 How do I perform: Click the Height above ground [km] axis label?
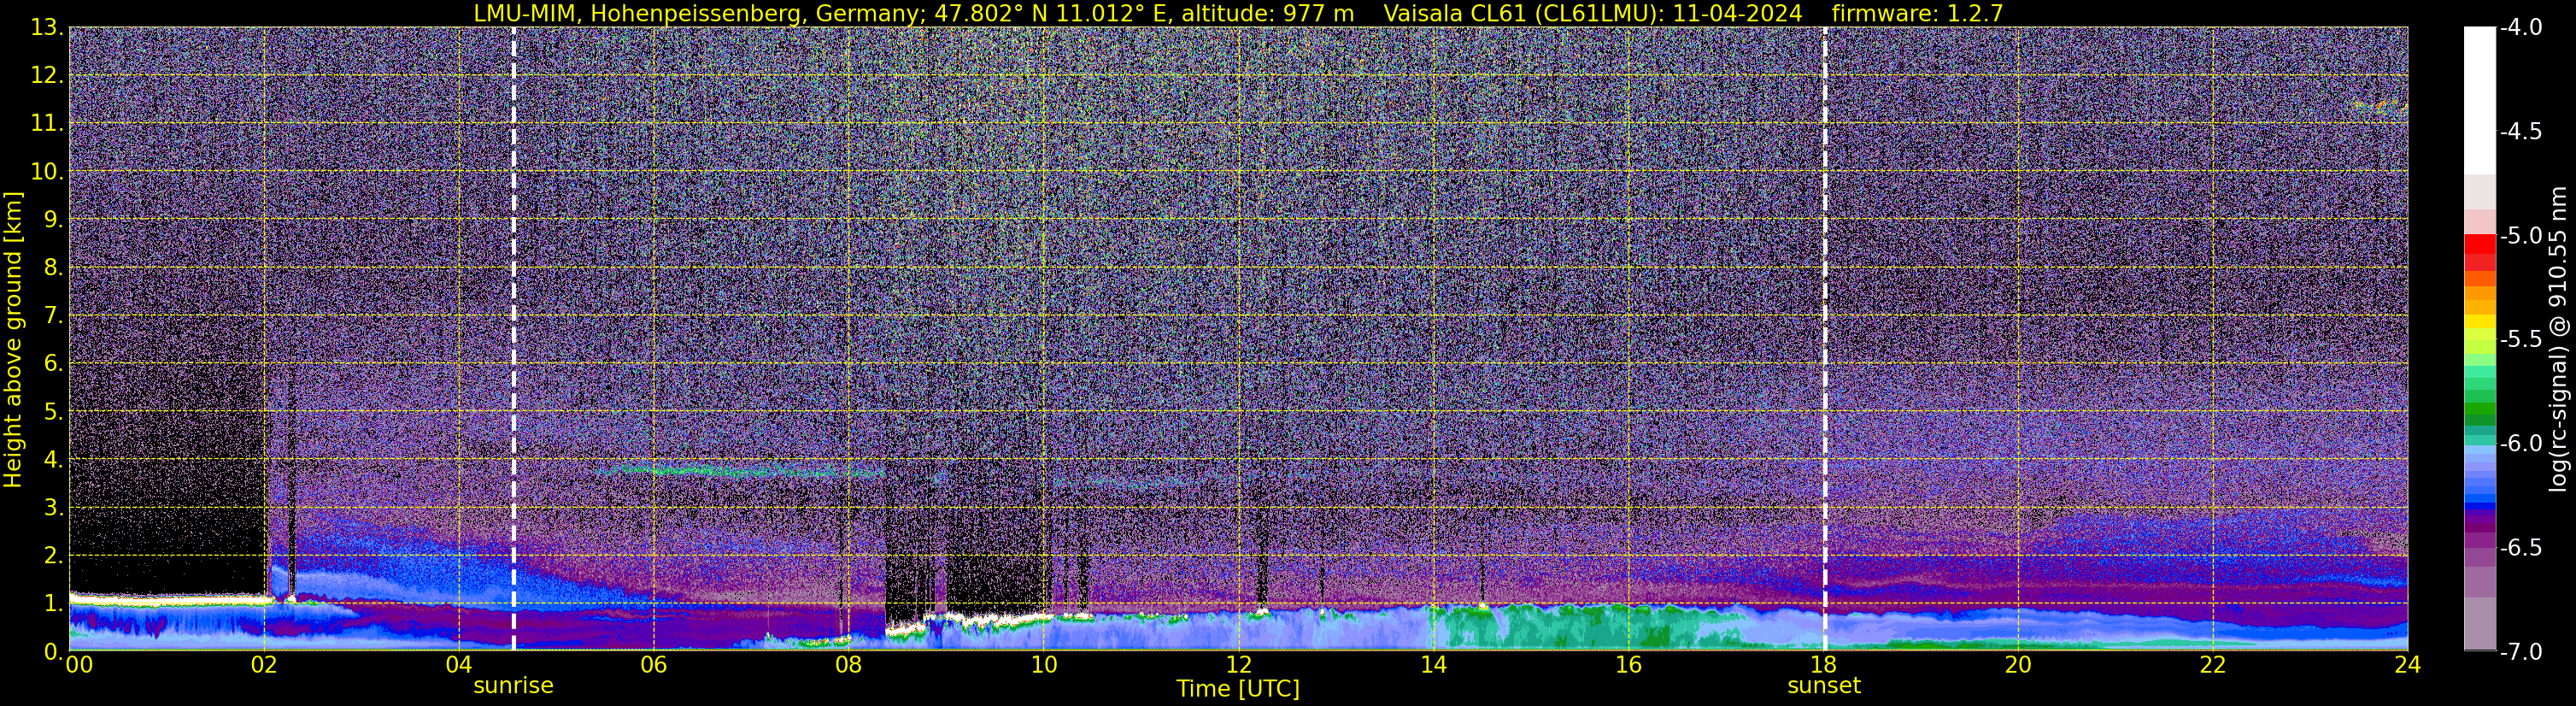click(x=13, y=339)
